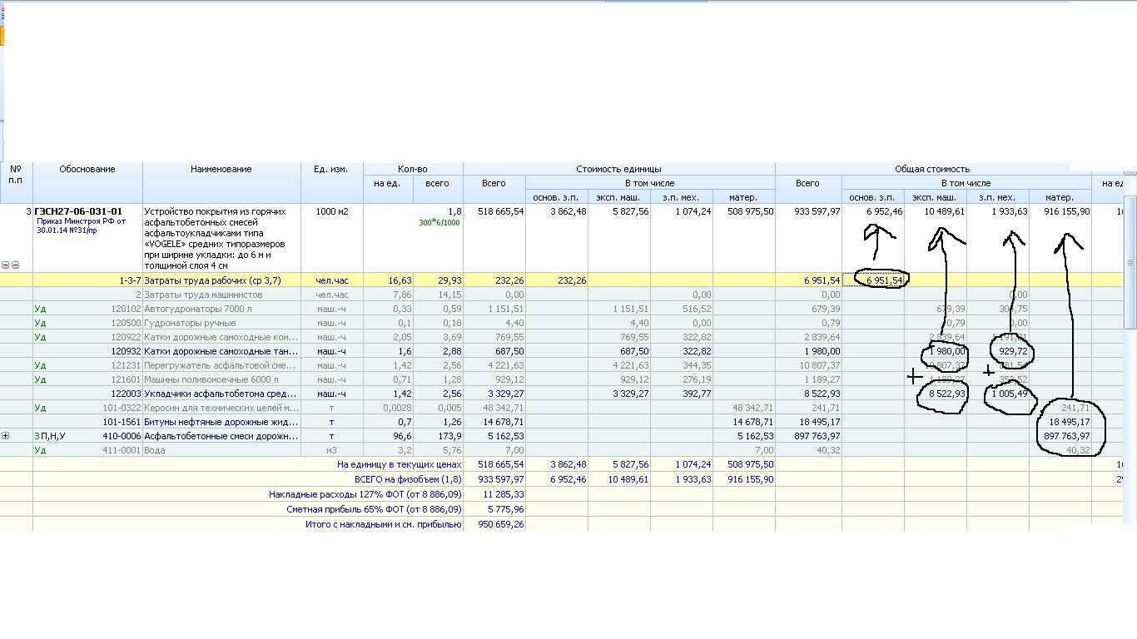Grab the vertical scrollbar thumb of the table
The width and height of the screenshot is (1137, 639).
tap(1130, 262)
